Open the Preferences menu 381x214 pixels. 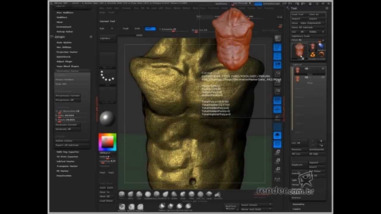213,8
